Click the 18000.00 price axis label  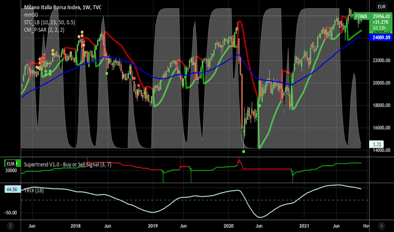(381, 105)
